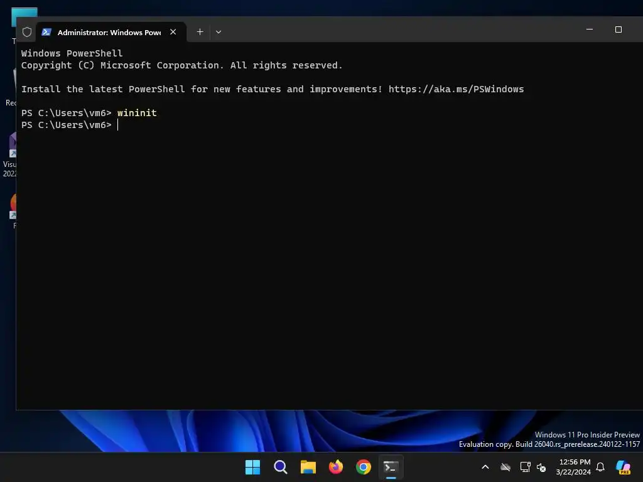Click the OneDrive cloud tray icon
The height and width of the screenshot is (482, 643).
(x=505, y=467)
